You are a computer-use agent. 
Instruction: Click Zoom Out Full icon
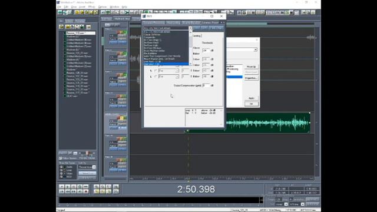[109, 187]
